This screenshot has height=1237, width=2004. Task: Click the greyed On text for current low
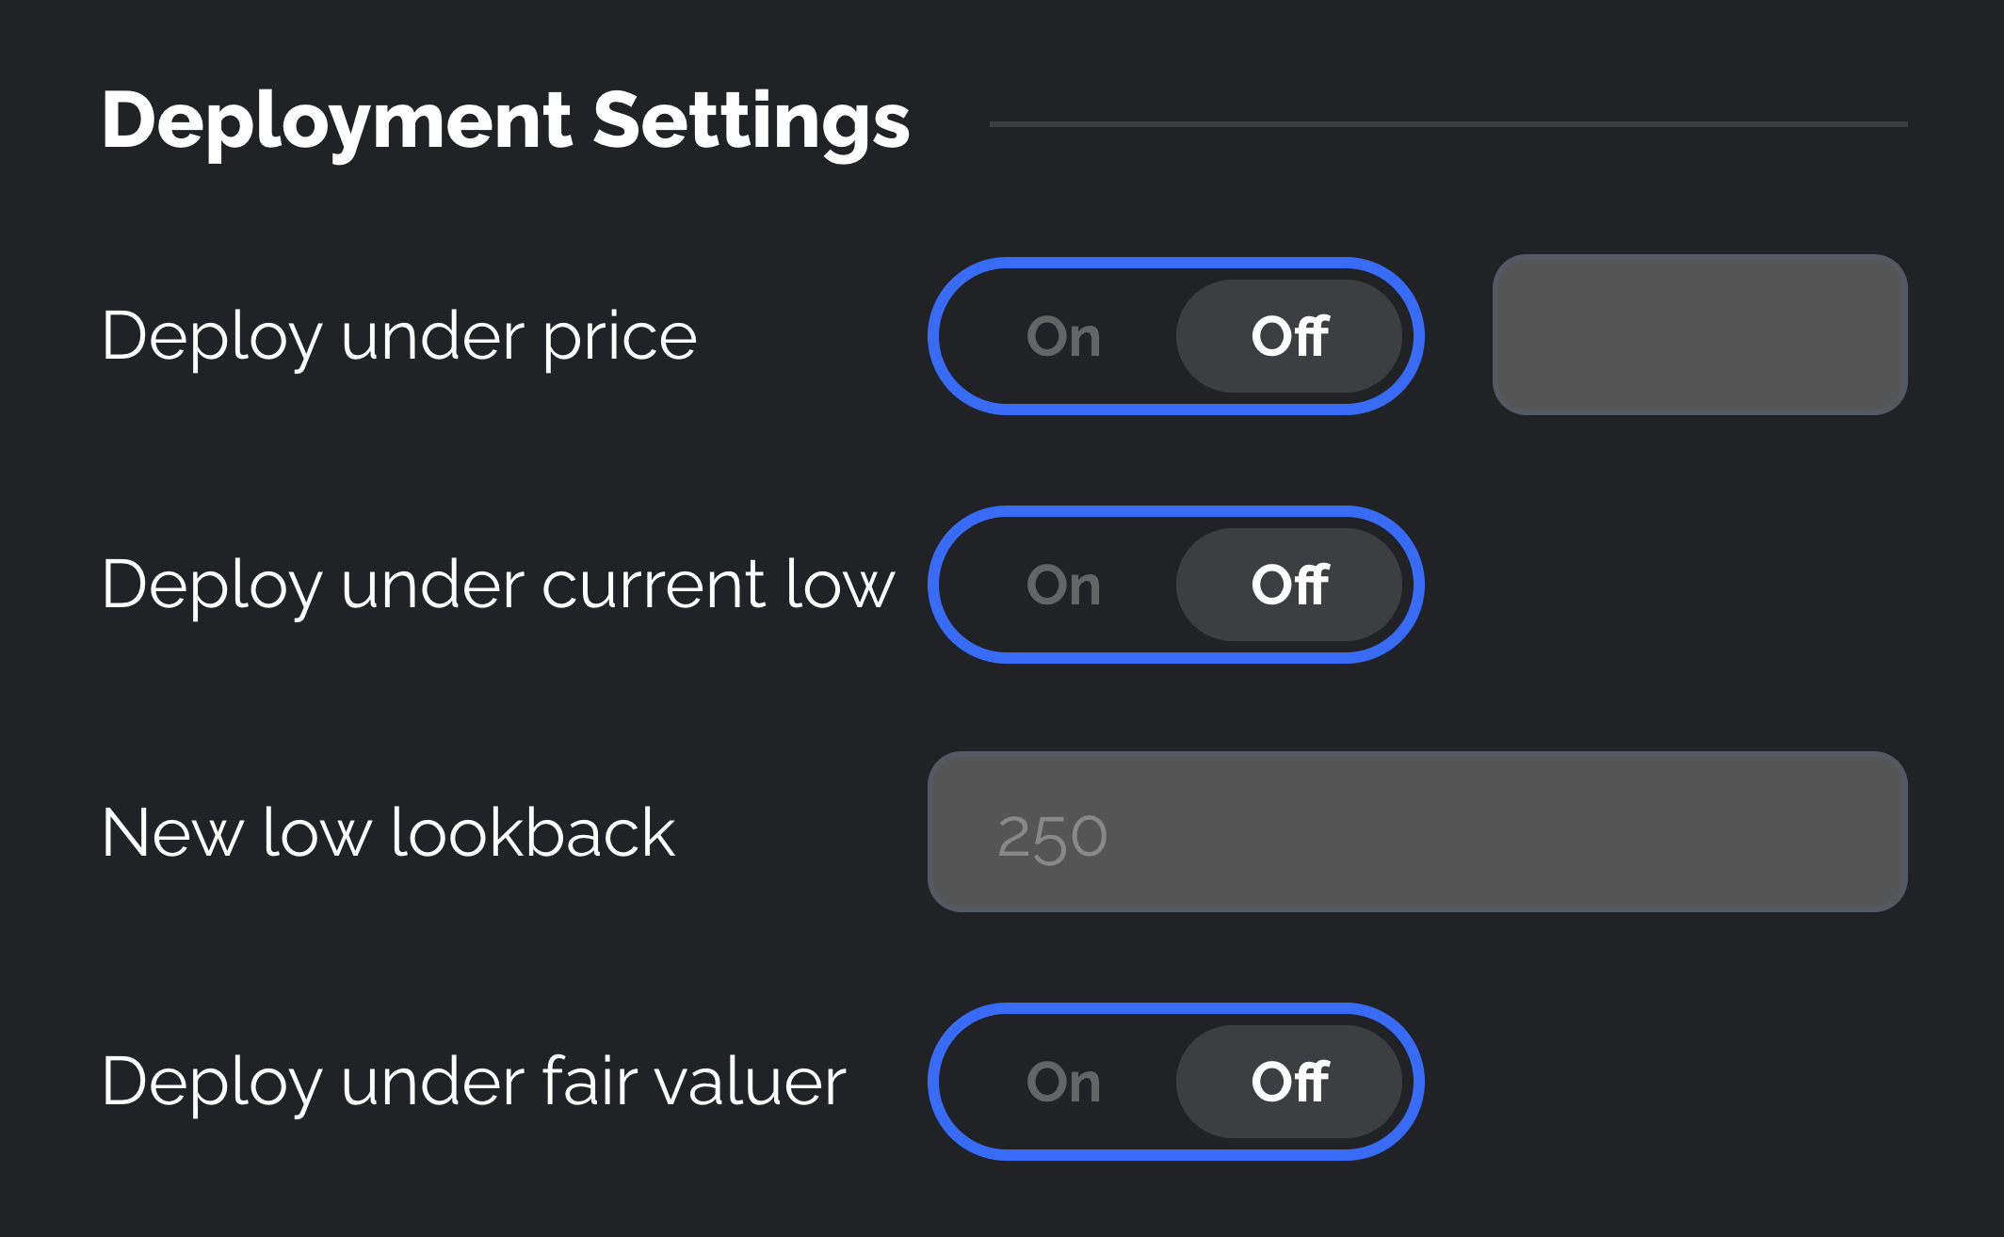tap(1063, 585)
